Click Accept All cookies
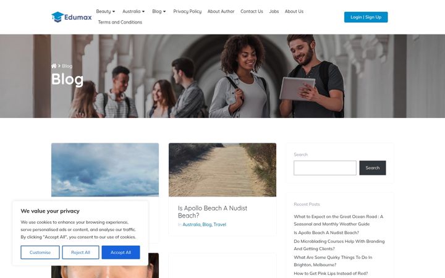This screenshot has height=278, width=445. point(121,252)
